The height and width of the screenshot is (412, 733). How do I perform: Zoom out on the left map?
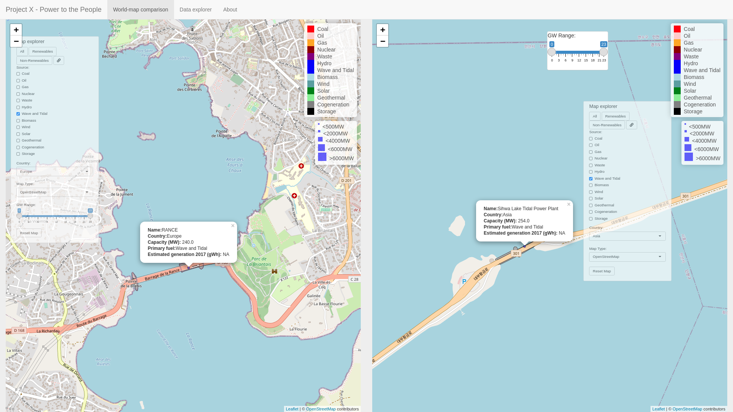[16, 41]
